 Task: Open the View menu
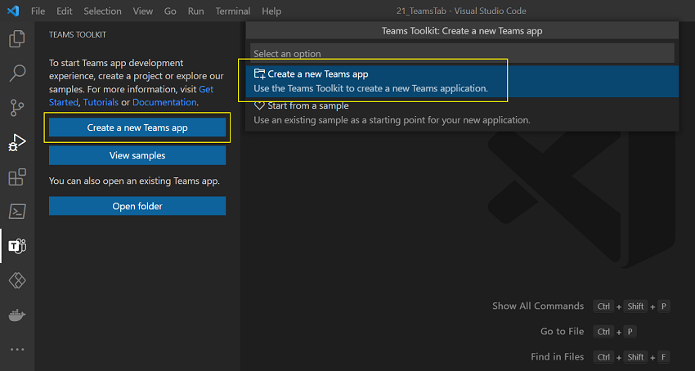143,11
